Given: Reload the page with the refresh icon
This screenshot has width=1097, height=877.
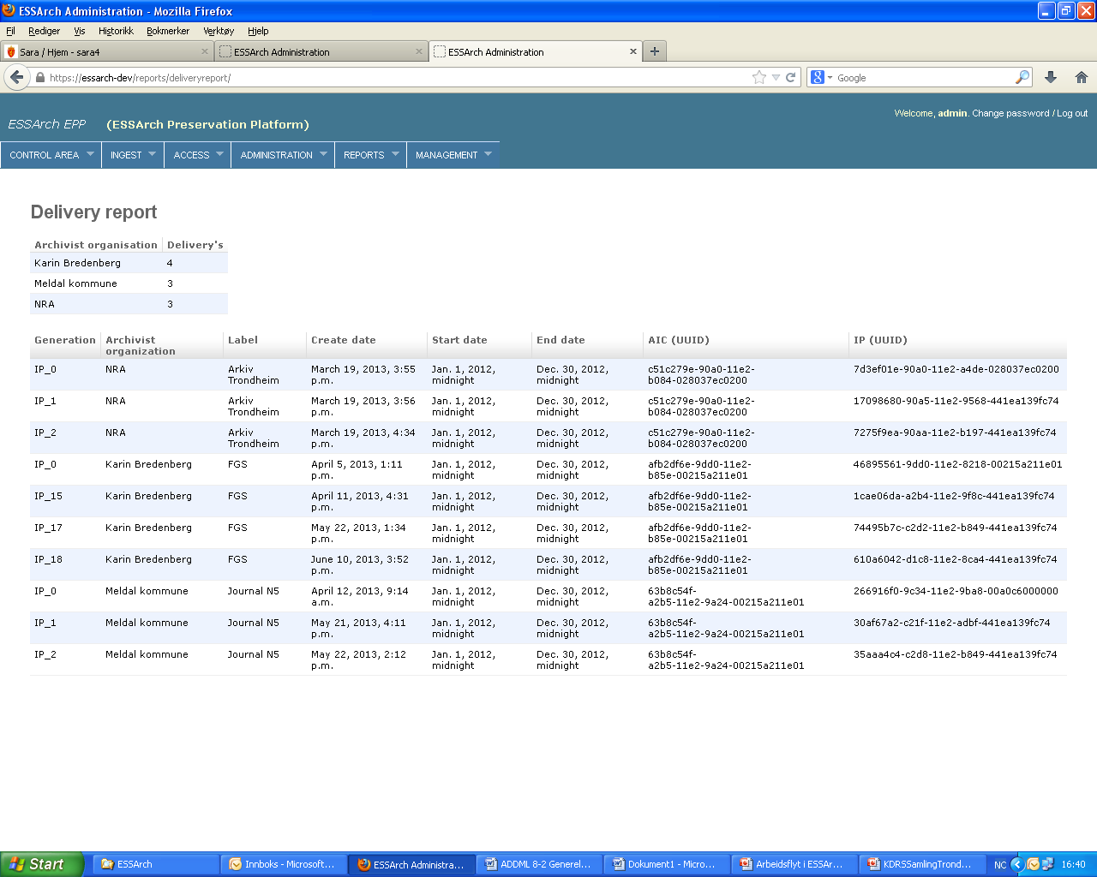Looking at the screenshot, I should pyautogui.click(x=791, y=77).
